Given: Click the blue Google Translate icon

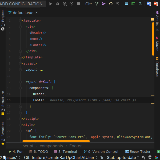Looking at the screenshot, I should click(x=149, y=4).
